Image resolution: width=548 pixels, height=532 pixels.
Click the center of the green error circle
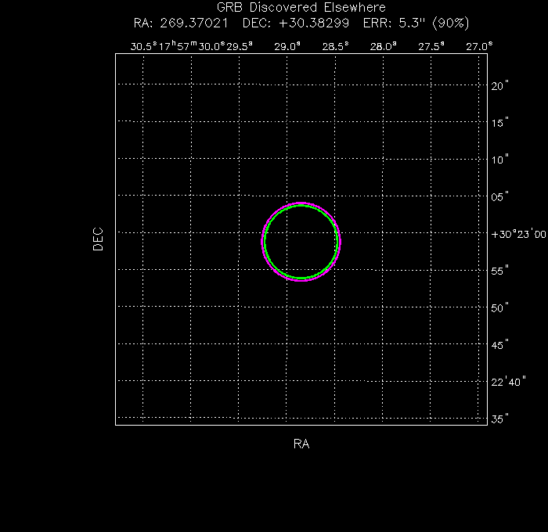coord(301,241)
